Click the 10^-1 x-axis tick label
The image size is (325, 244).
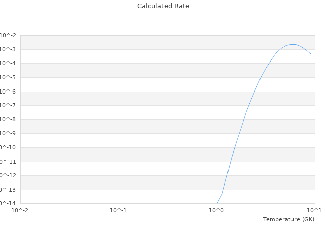[x=118, y=210]
